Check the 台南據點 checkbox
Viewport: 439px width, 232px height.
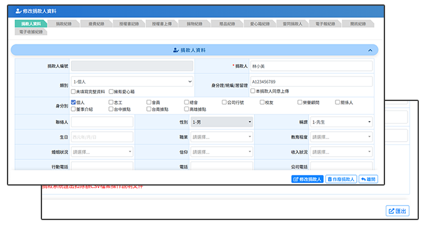[x=149, y=109]
